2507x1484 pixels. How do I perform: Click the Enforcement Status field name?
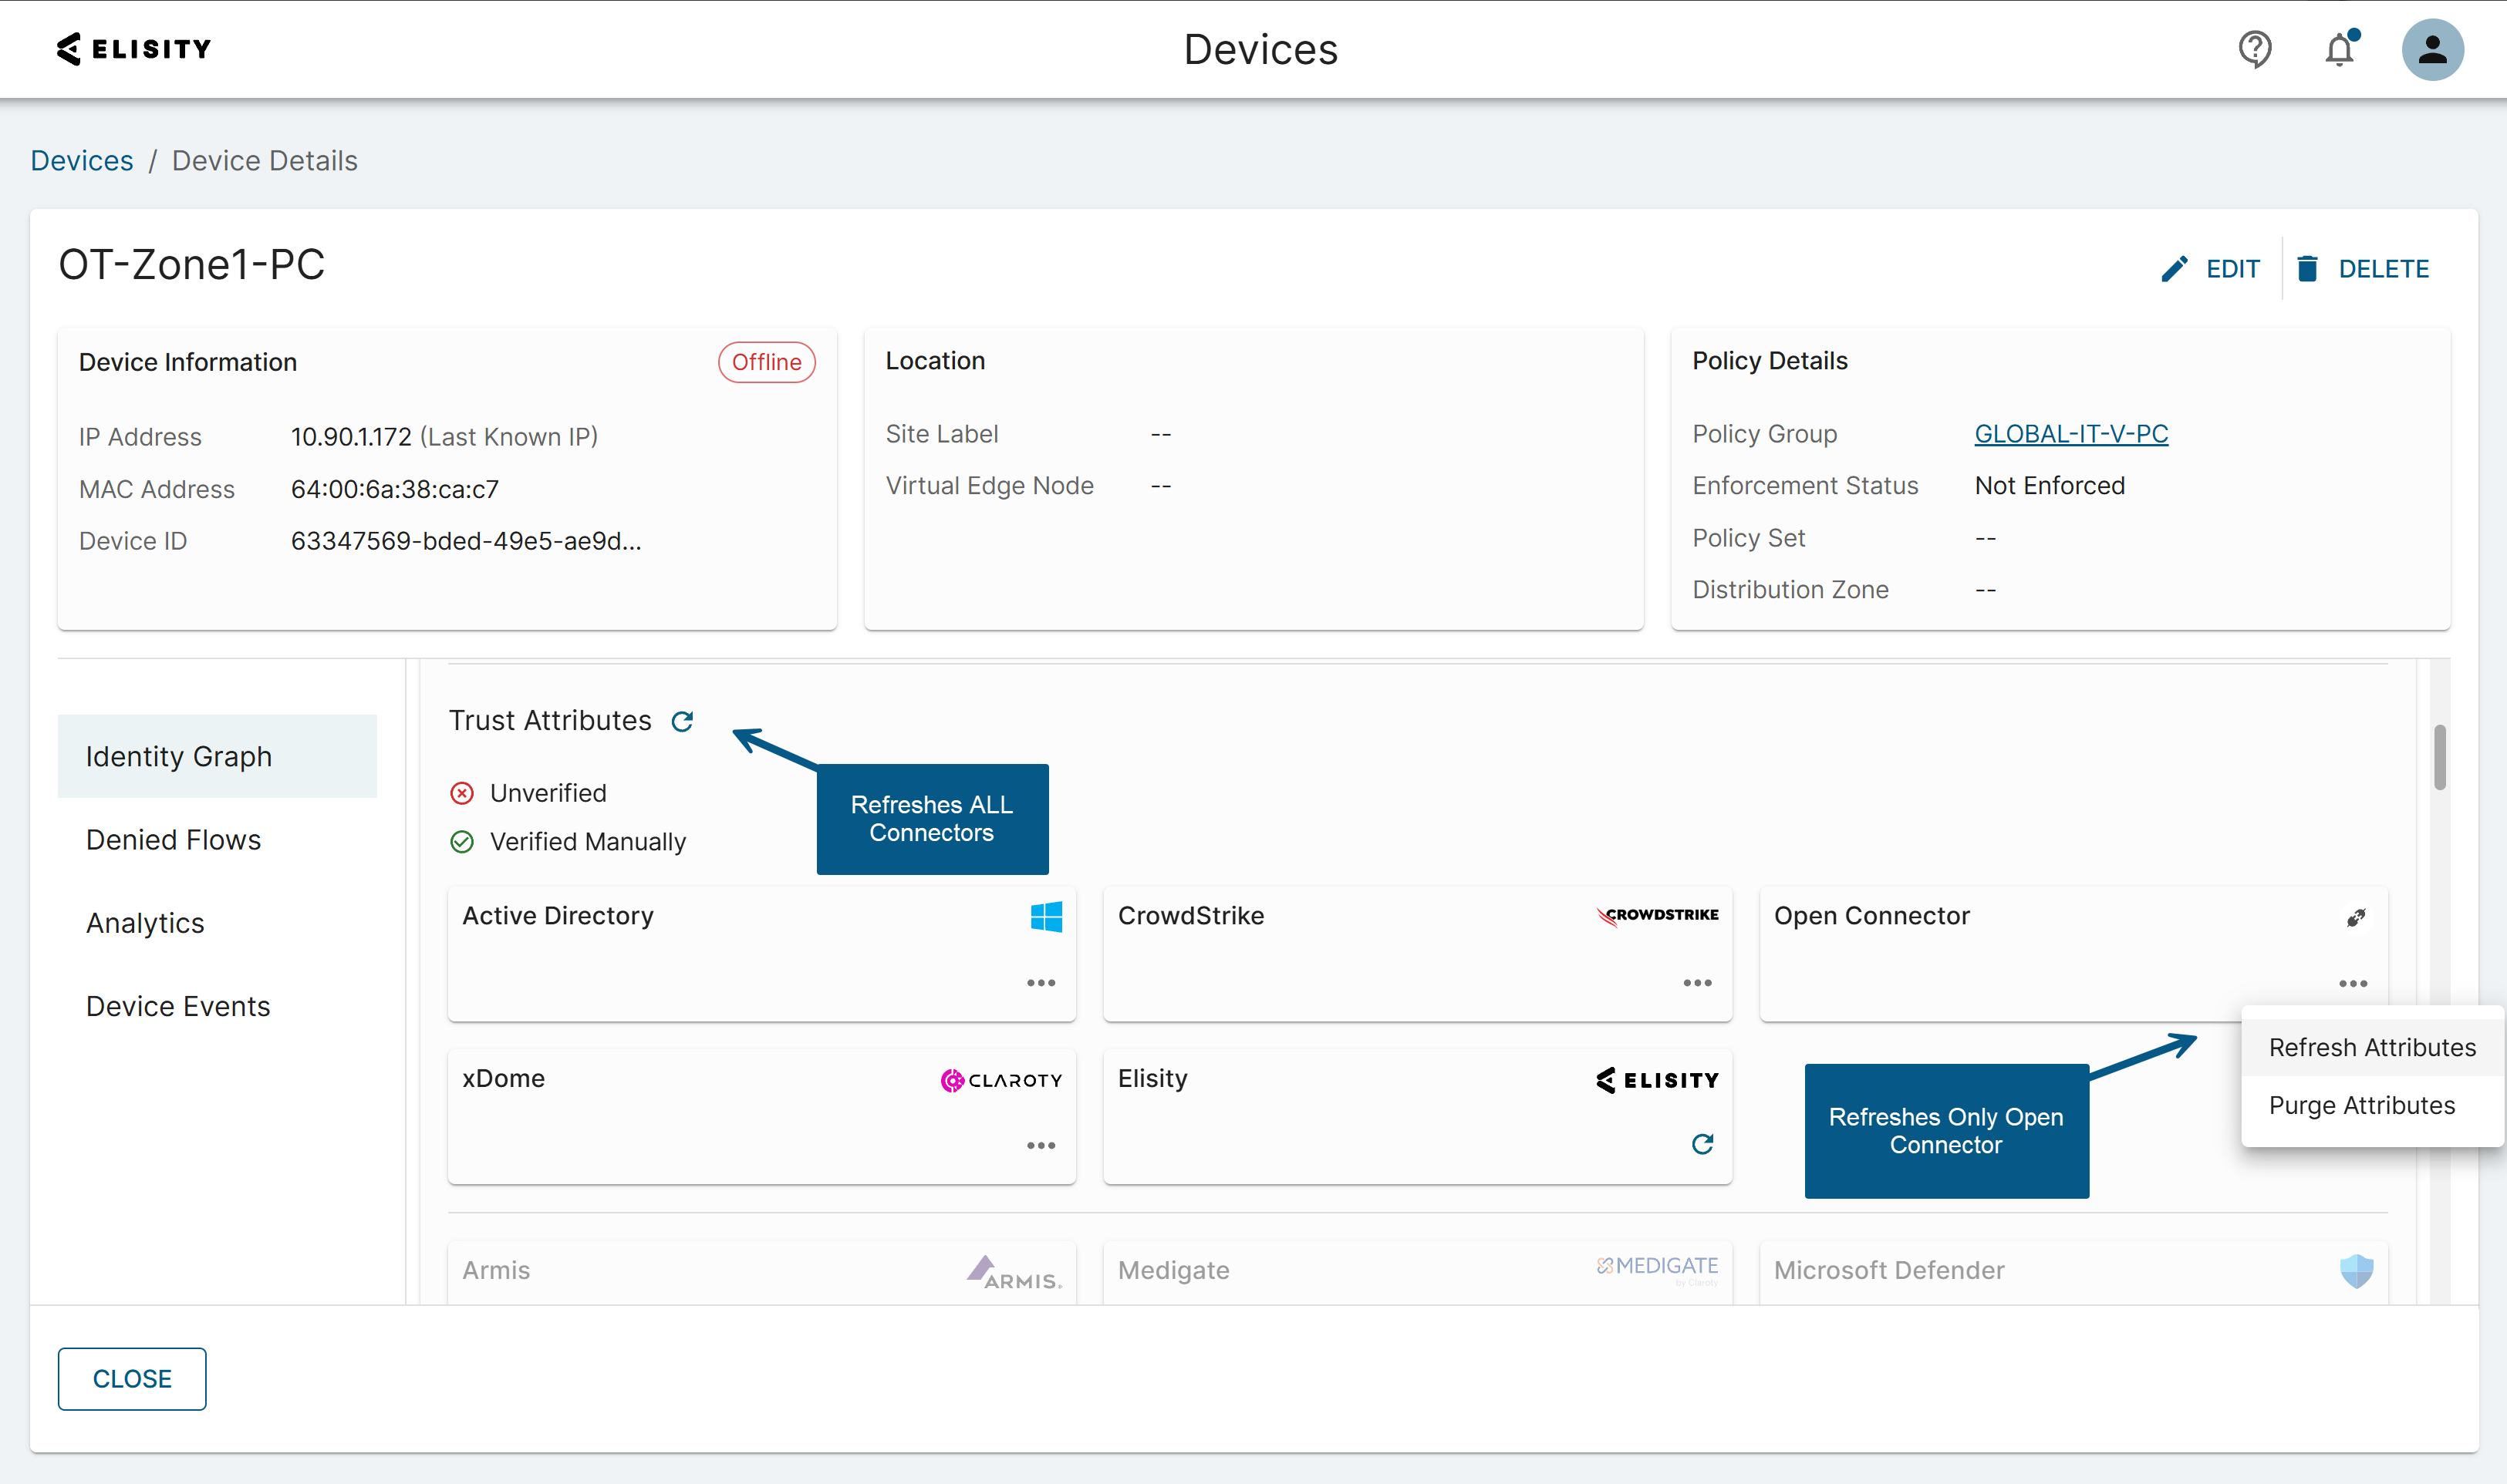point(1806,486)
